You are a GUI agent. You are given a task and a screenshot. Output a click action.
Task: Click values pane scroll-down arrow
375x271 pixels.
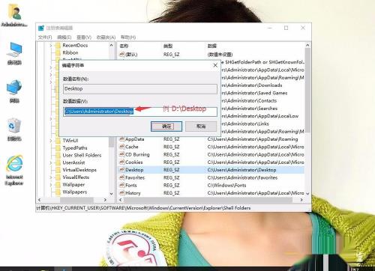(x=307, y=194)
